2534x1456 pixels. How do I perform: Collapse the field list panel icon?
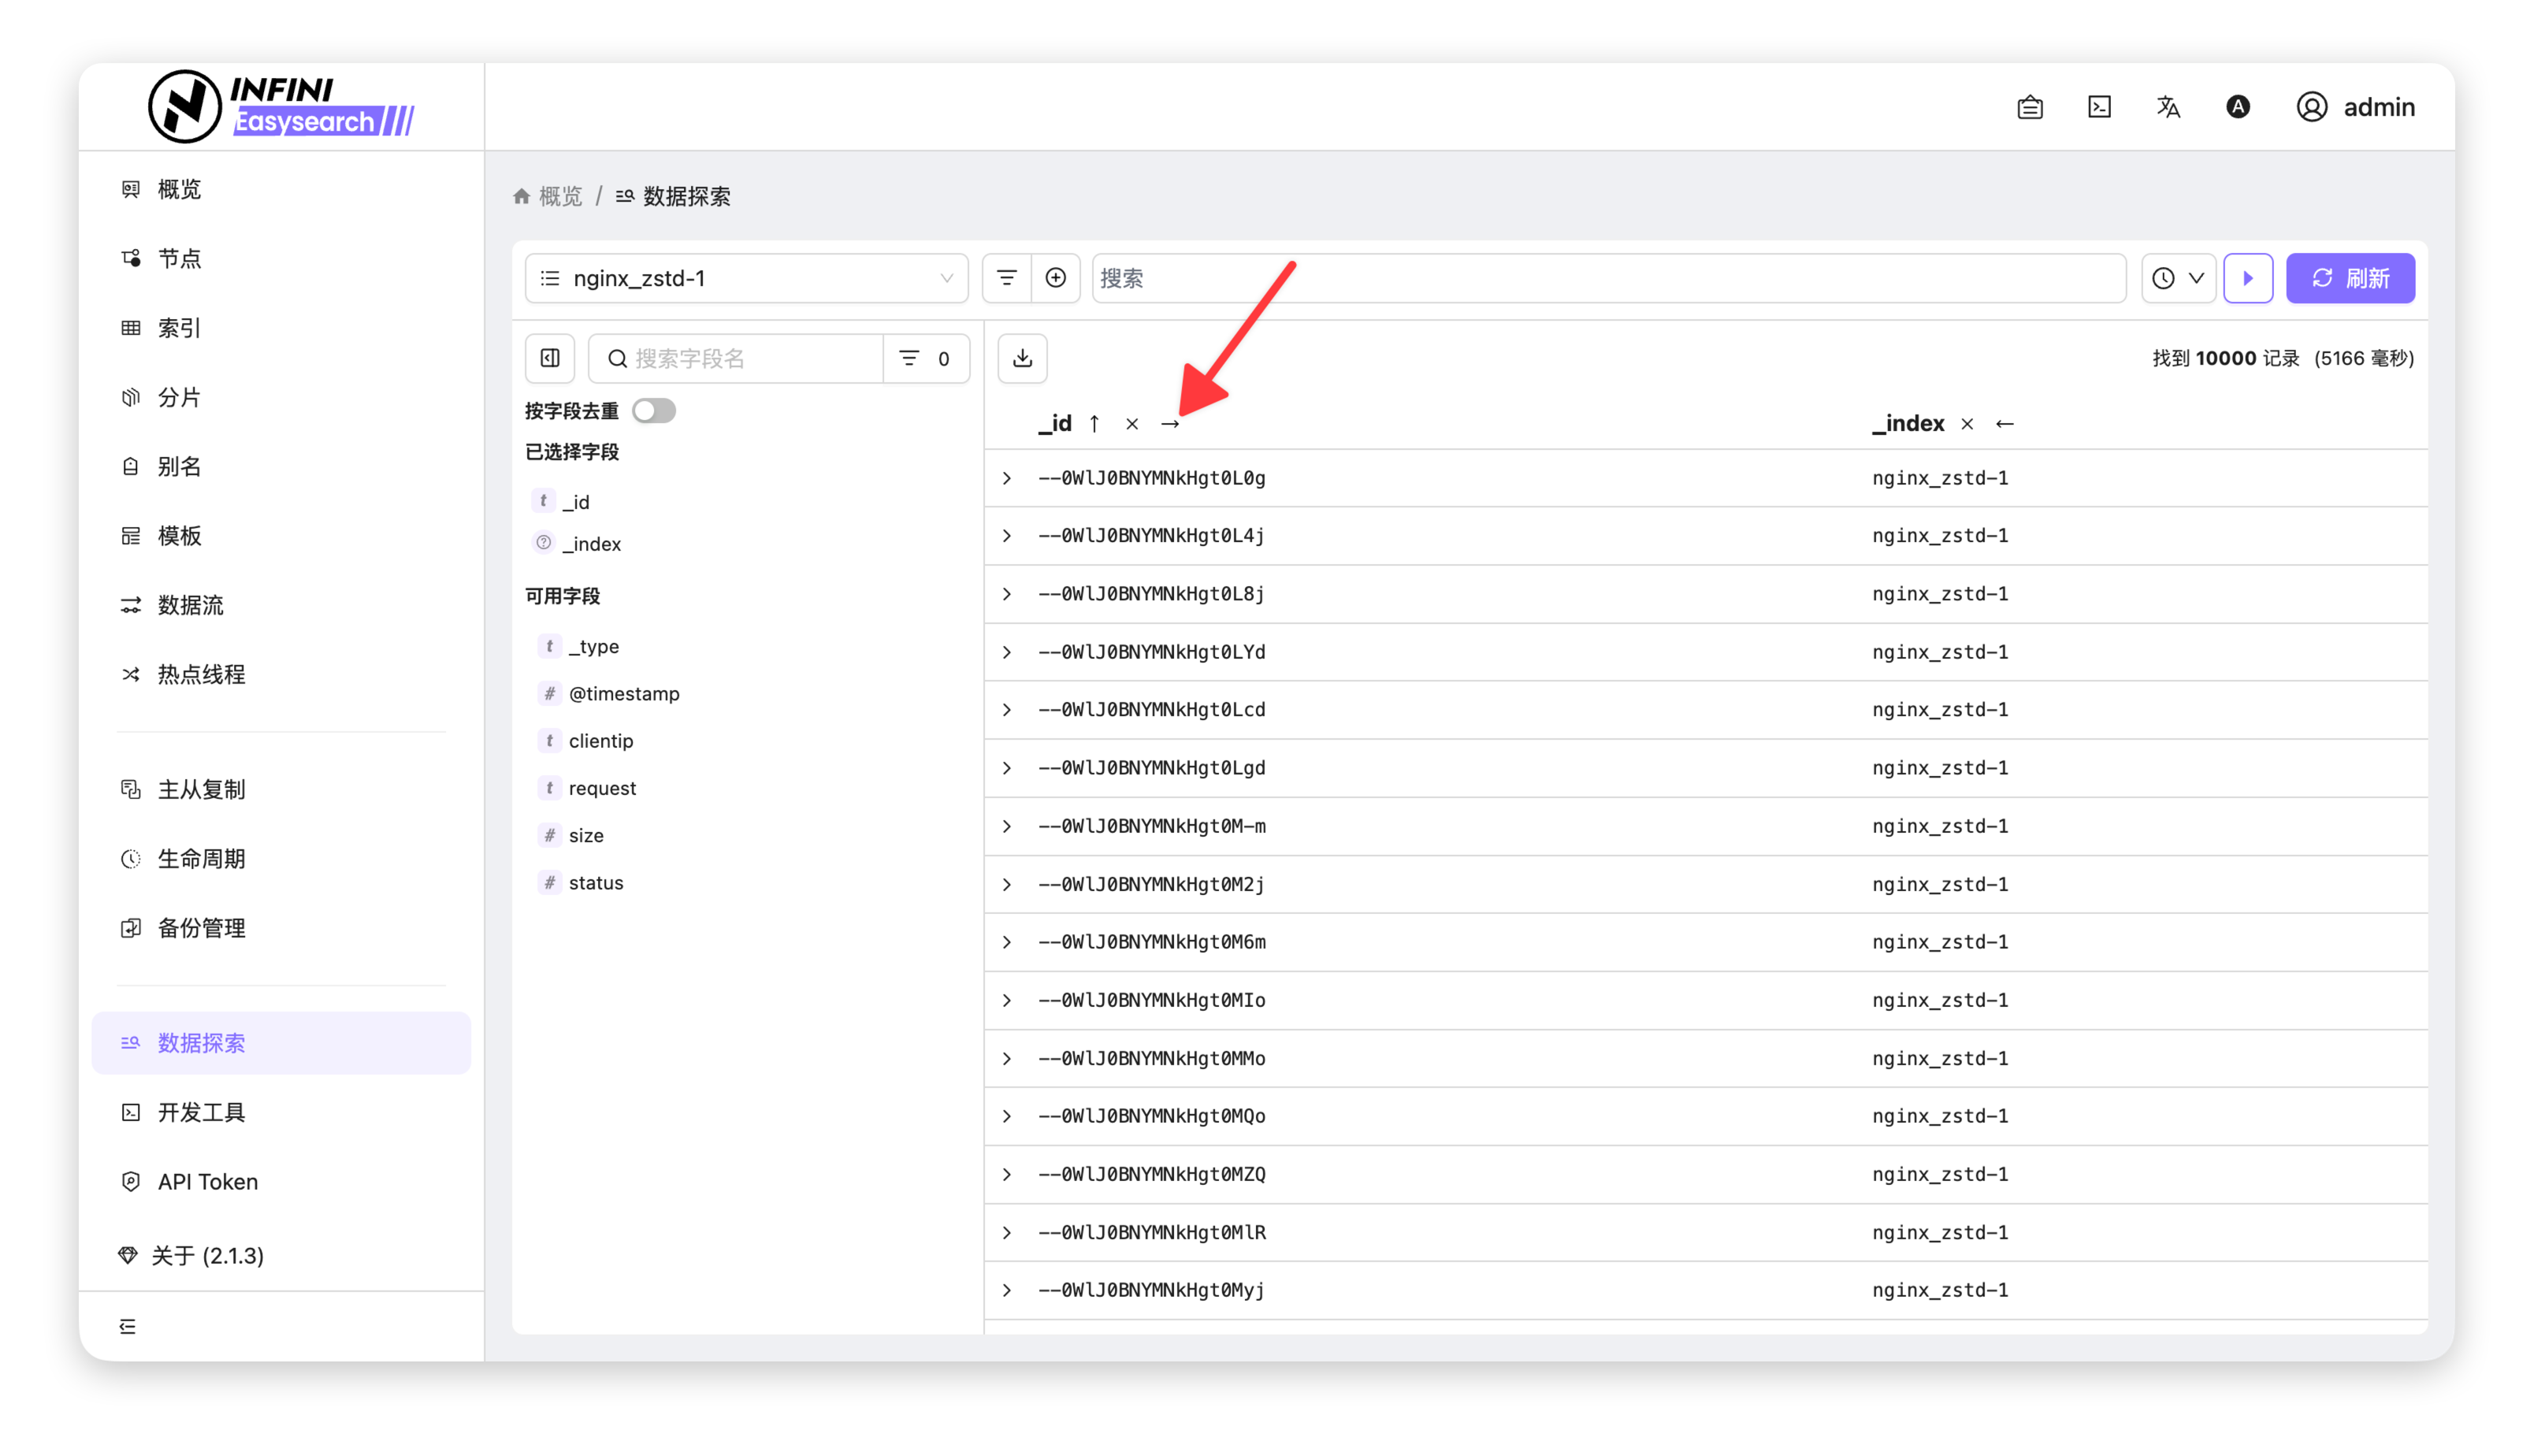click(550, 358)
